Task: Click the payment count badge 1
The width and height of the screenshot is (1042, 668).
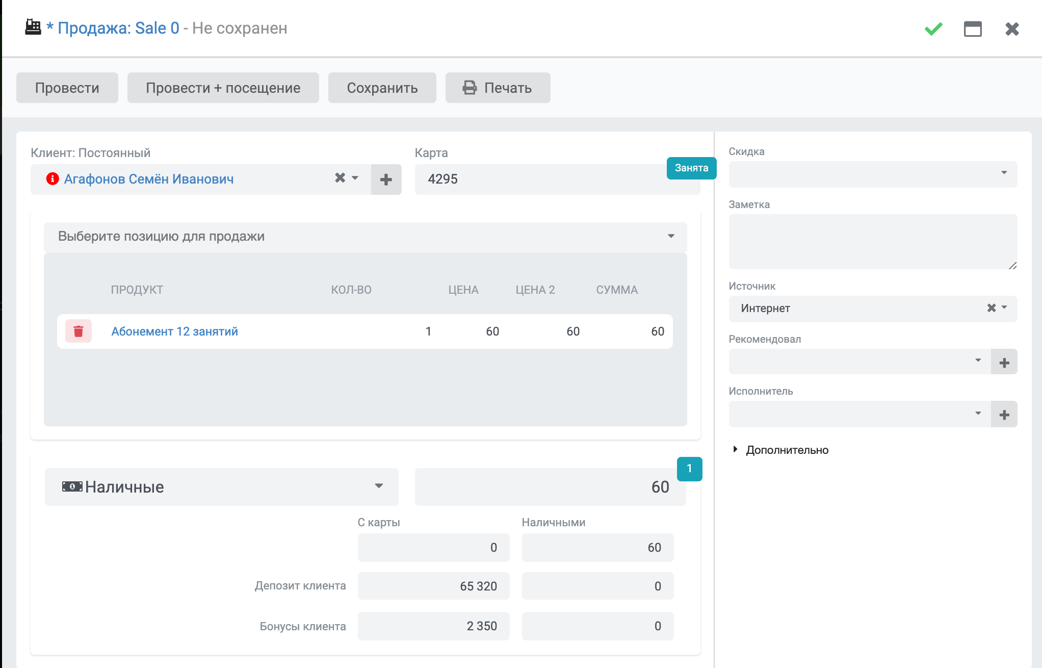Action: [x=689, y=469]
